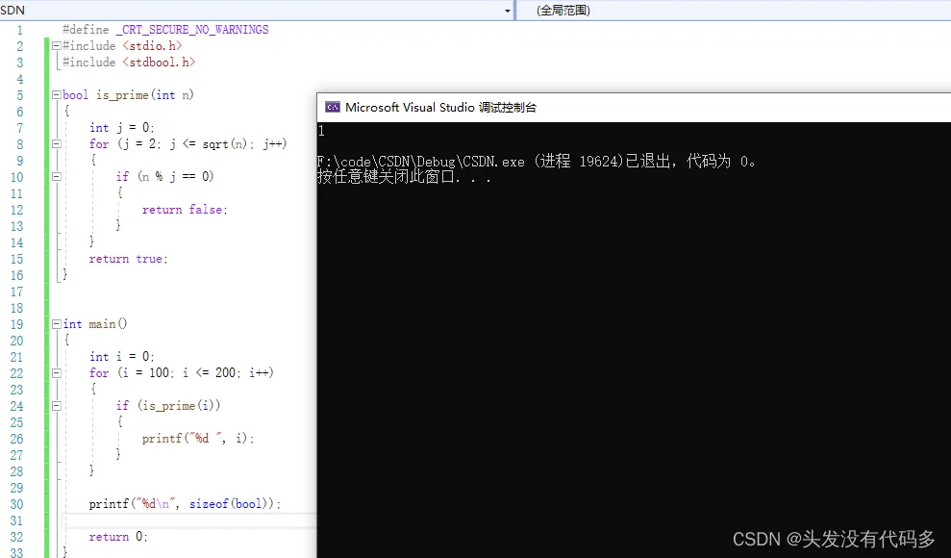Collapse the for loop at line 22

click(57, 373)
